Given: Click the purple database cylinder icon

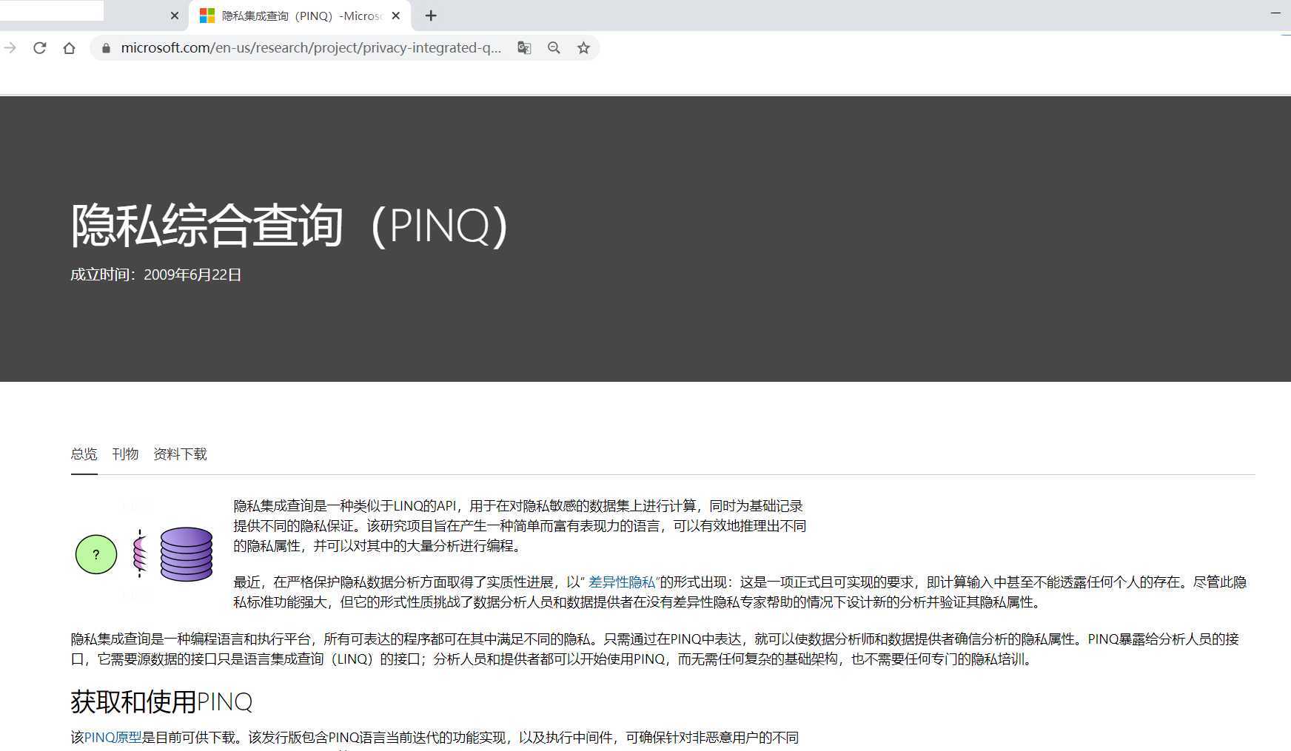Looking at the screenshot, I should [187, 553].
